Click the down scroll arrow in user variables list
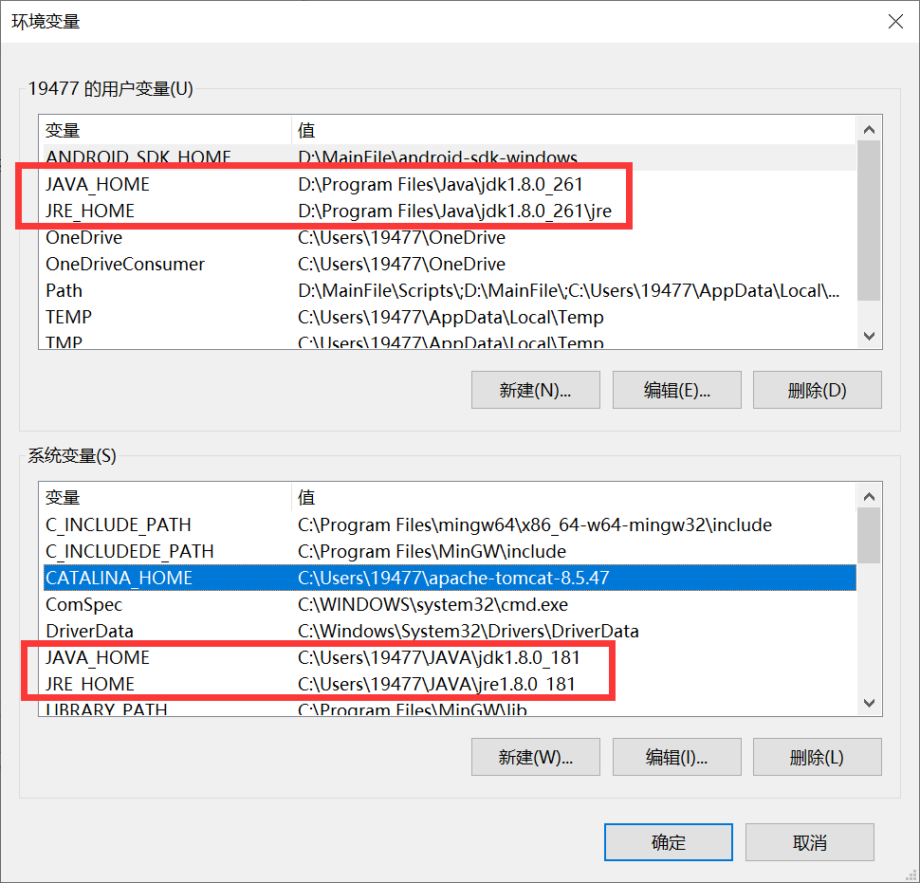Image resolution: width=920 pixels, height=883 pixels. (x=869, y=336)
